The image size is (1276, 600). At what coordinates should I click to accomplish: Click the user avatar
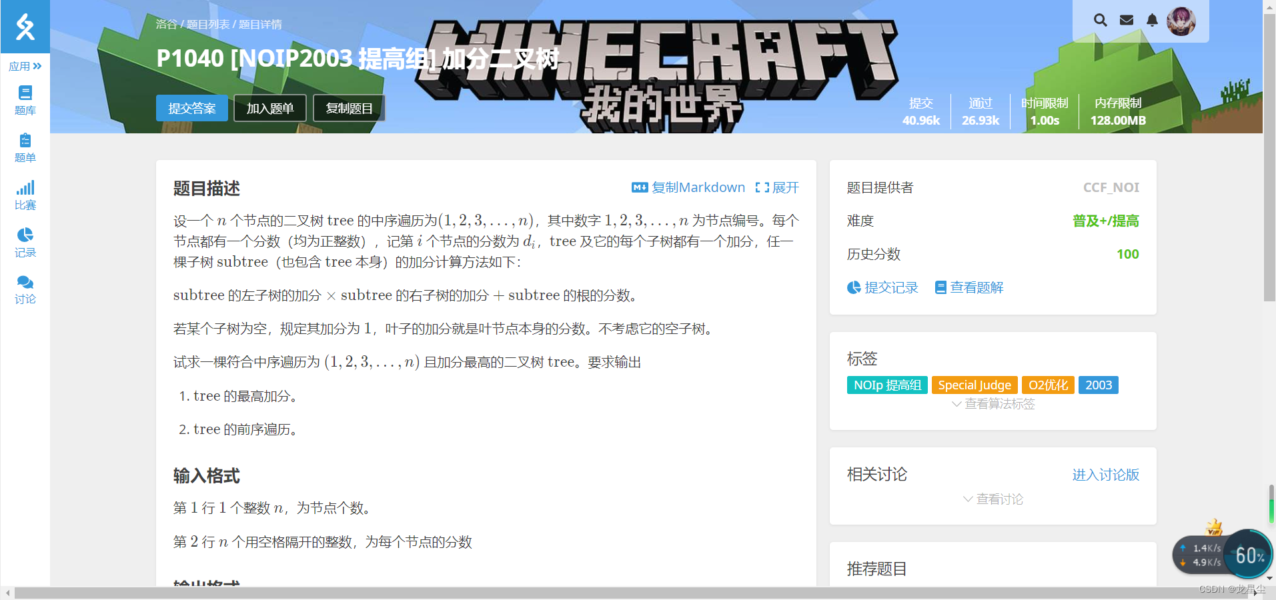[1181, 21]
